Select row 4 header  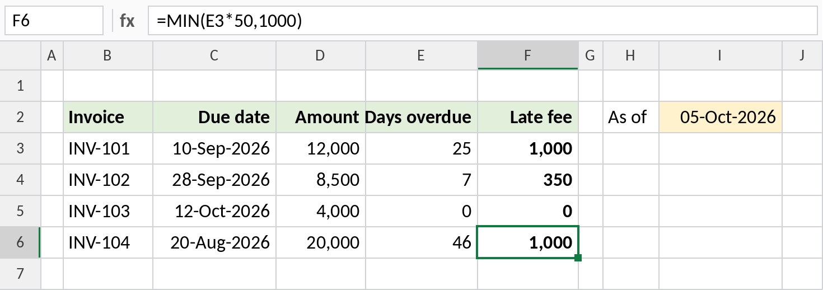tap(21, 180)
